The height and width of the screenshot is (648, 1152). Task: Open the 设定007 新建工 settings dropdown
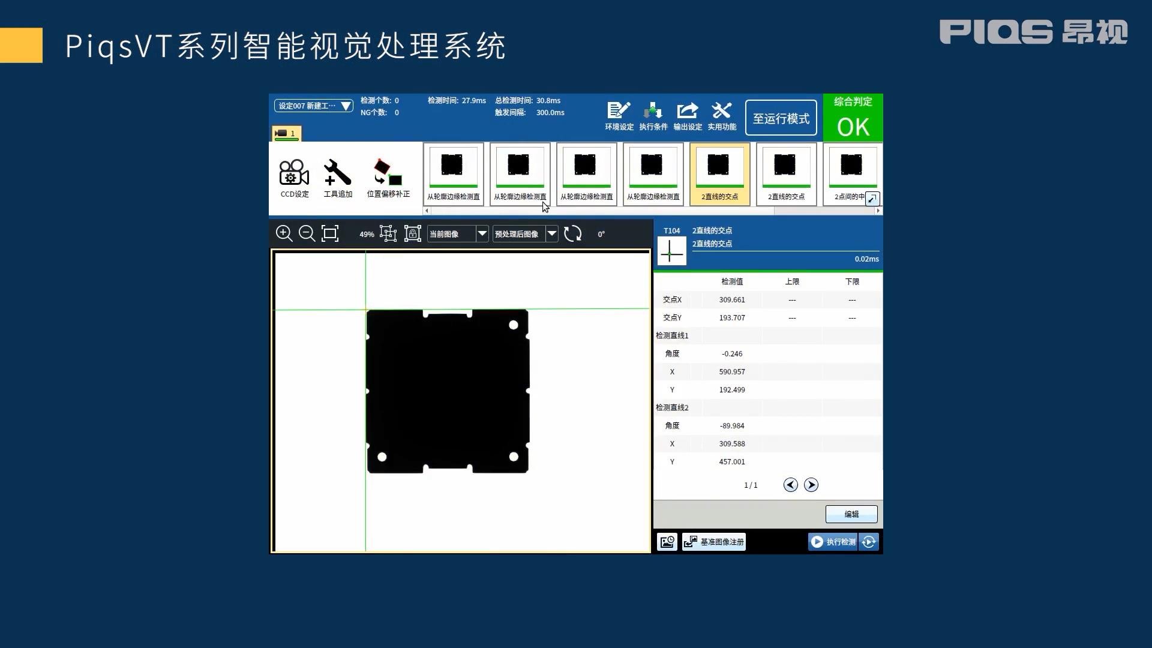[313, 106]
